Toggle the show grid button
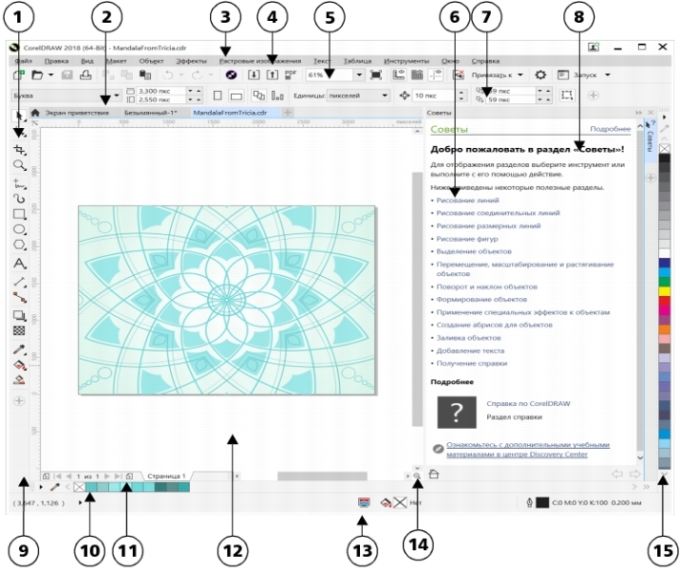The image size is (680, 573). 417,74
